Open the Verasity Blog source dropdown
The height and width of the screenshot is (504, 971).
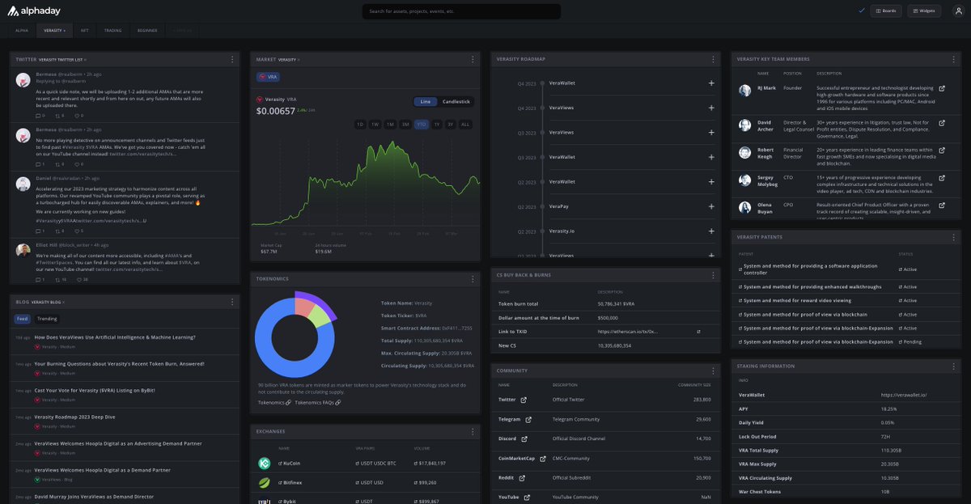48,302
